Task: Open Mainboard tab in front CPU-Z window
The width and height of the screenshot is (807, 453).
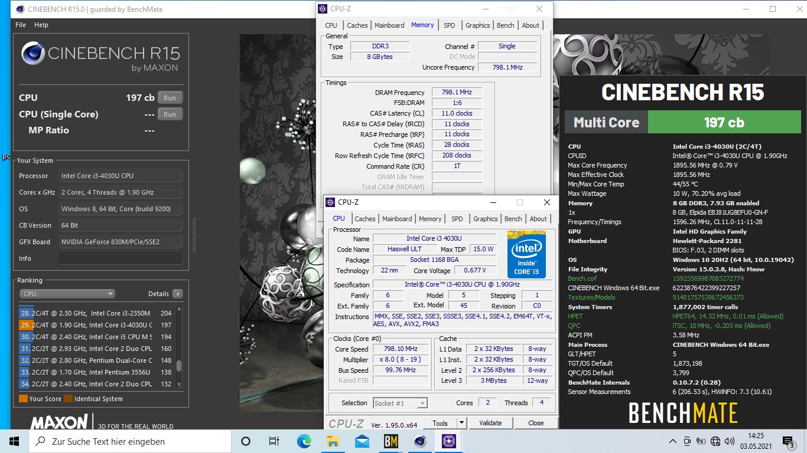Action: pos(397,219)
